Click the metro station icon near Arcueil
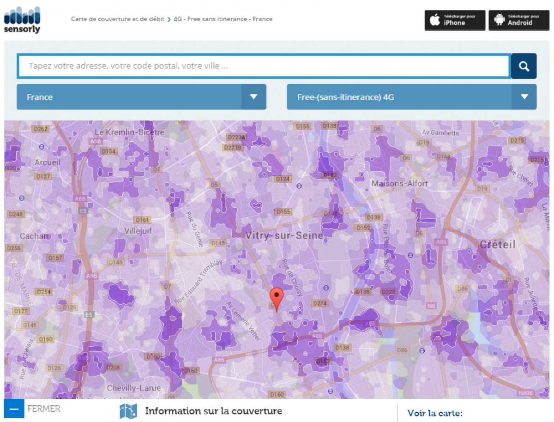The height and width of the screenshot is (422, 554). click(42, 147)
